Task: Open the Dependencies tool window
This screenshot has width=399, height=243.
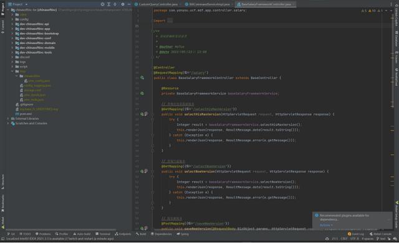Action: [x=161, y=234]
